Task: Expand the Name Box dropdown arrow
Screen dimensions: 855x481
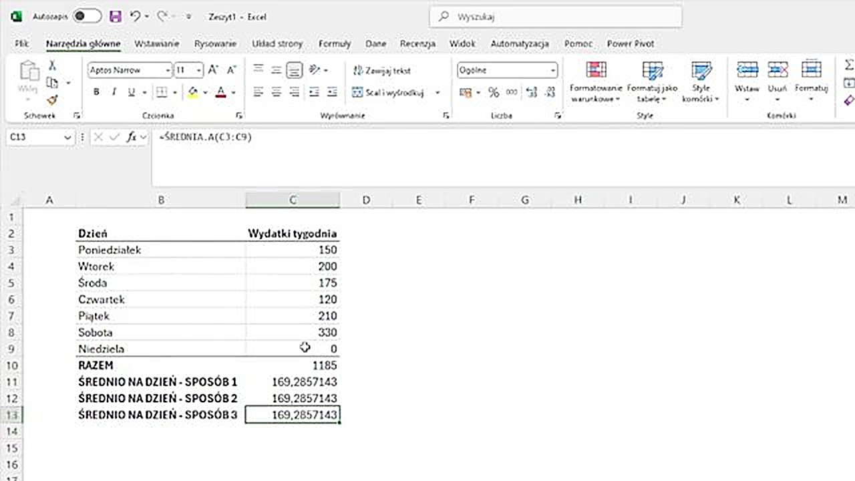Action: click(x=67, y=137)
